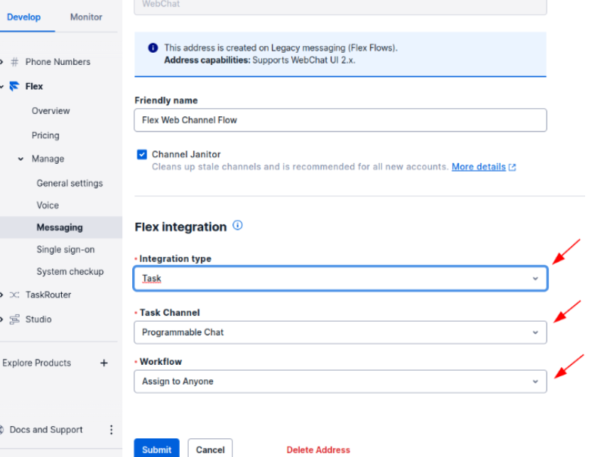Click Delete Address
The image size is (604, 457).
318,449
